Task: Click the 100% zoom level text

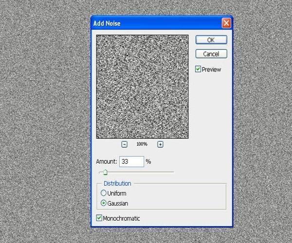Action: (142, 144)
